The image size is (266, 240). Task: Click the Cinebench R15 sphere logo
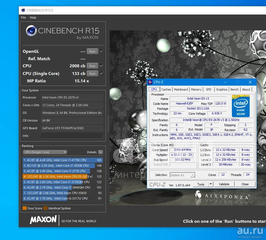click(31, 31)
